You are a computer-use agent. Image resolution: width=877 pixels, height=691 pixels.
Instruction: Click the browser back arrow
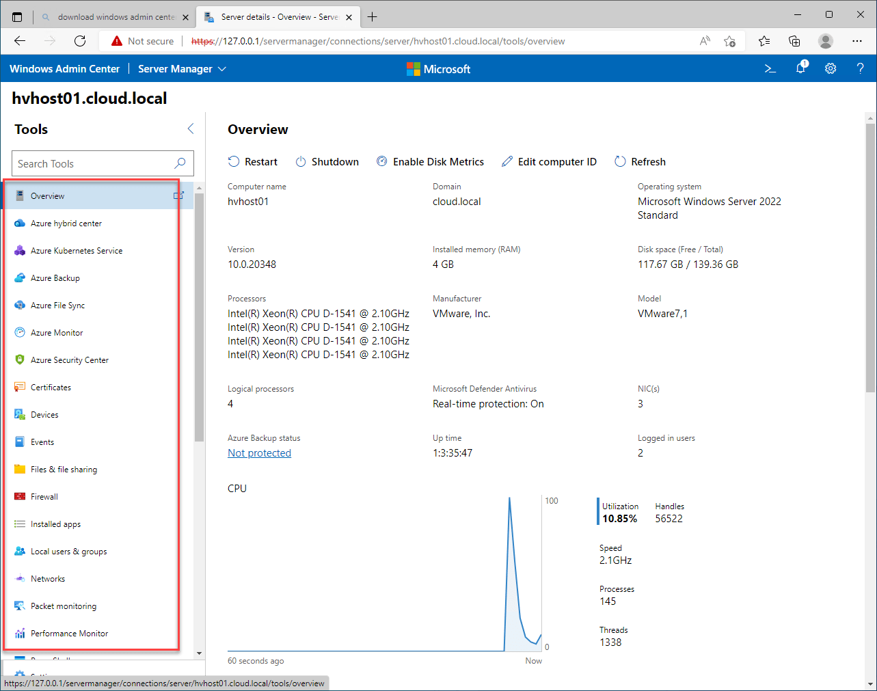(20, 41)
